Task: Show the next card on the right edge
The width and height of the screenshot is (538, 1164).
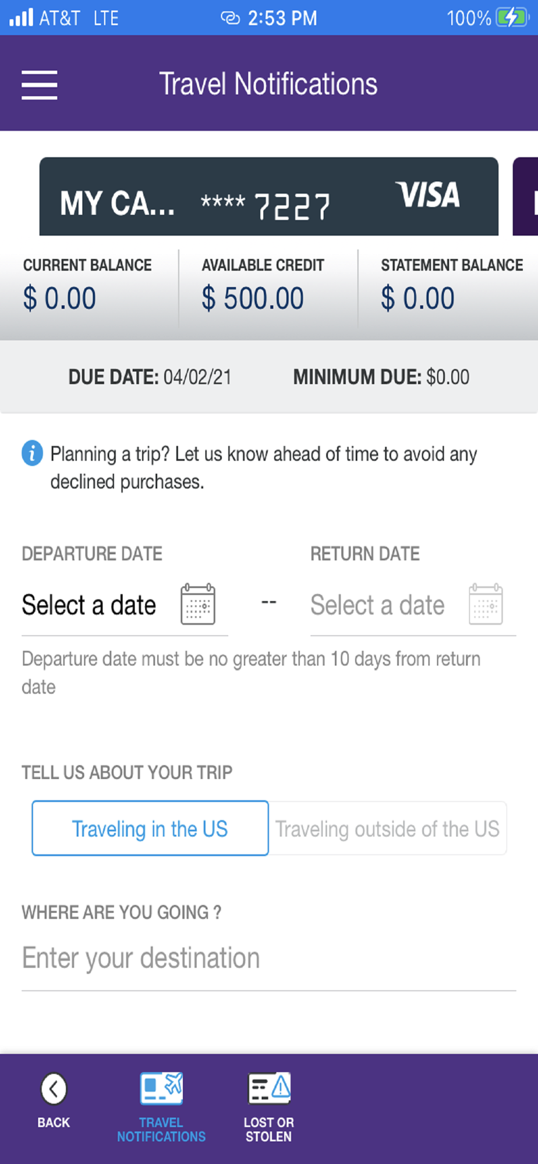Action: pos(526,197)
